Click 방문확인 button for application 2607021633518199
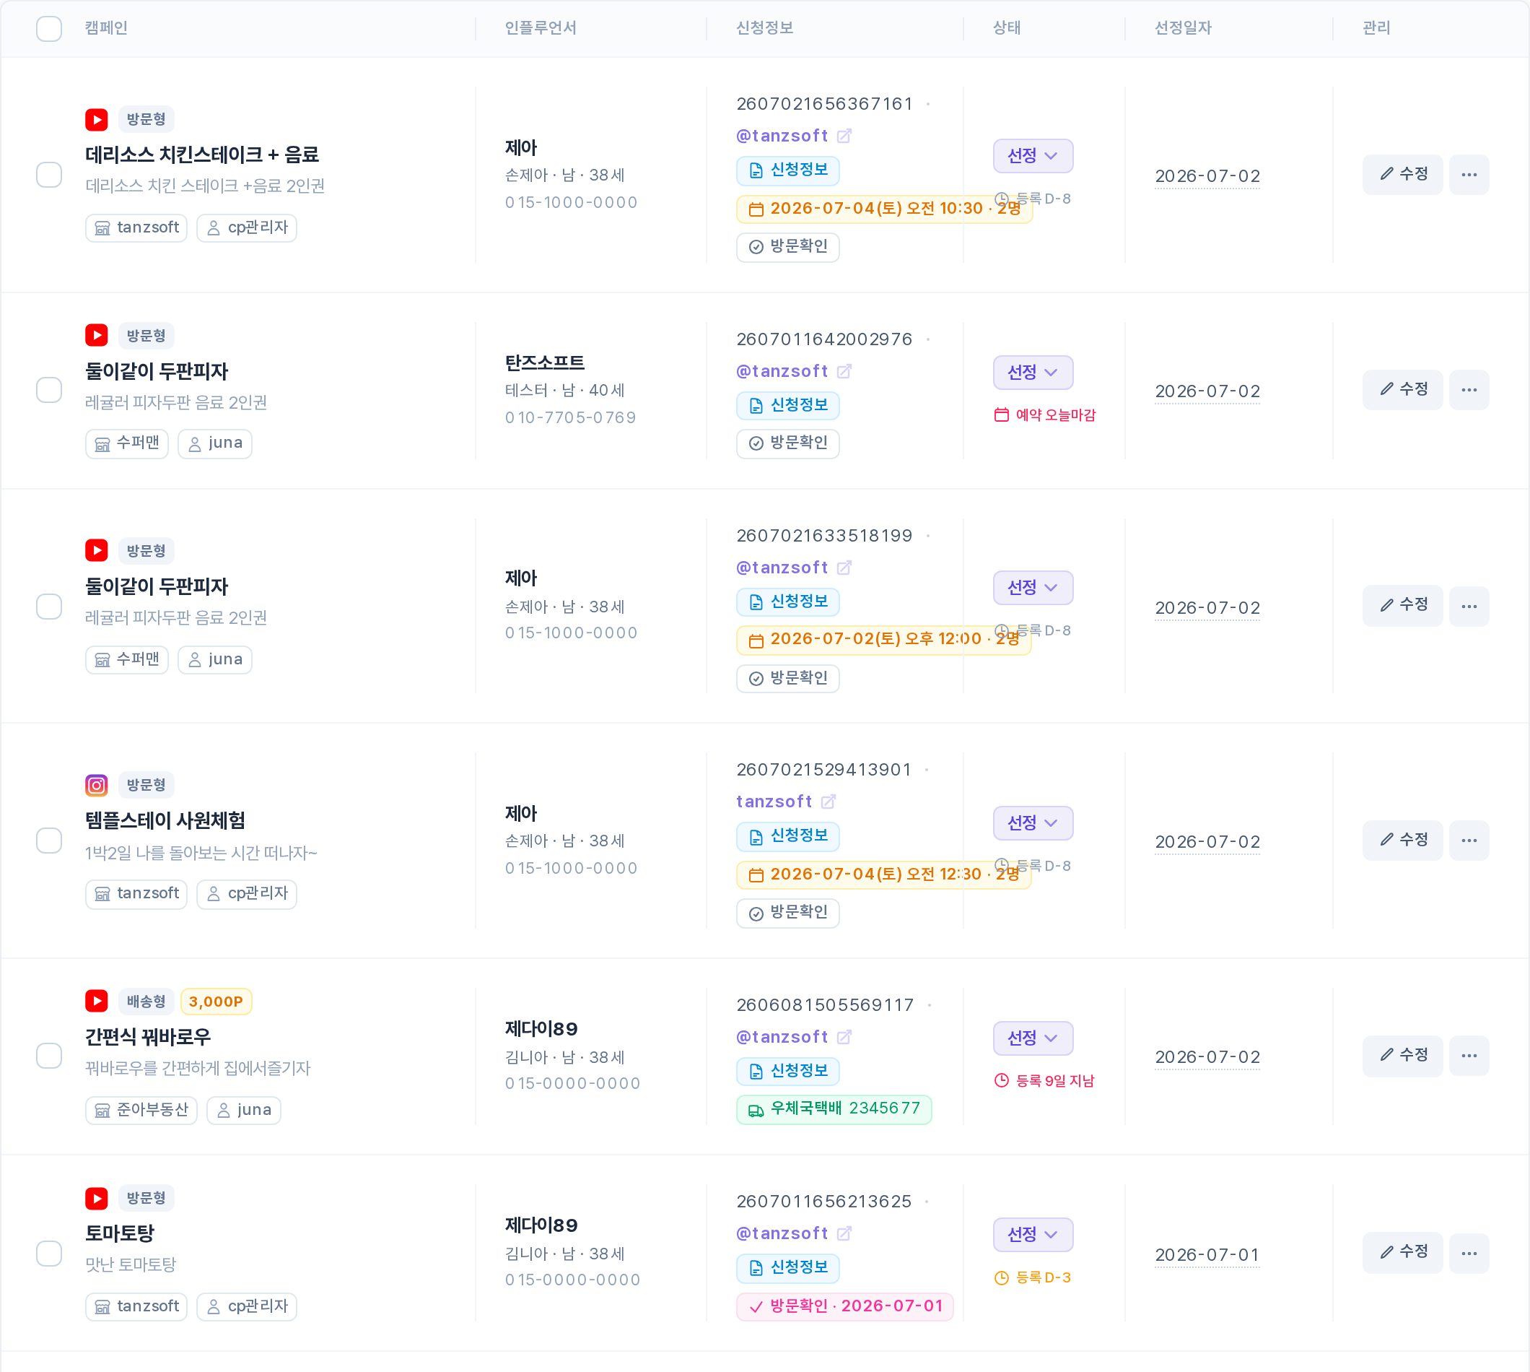This screenshot has width=1530, height=1372. tap(788, 679)
